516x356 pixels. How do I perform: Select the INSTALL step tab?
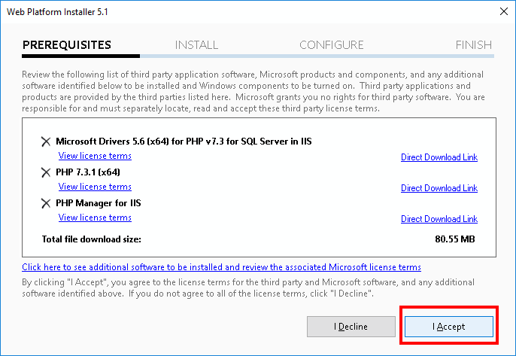pos(196,45)
